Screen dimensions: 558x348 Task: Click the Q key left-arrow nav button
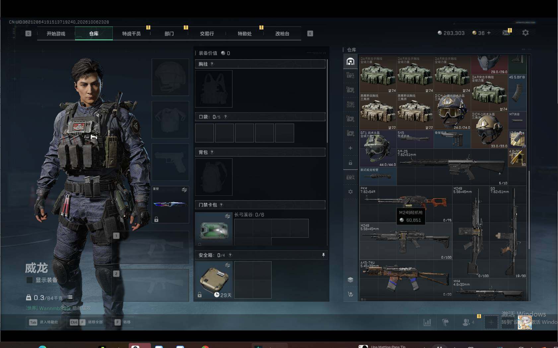click(28, 33)
